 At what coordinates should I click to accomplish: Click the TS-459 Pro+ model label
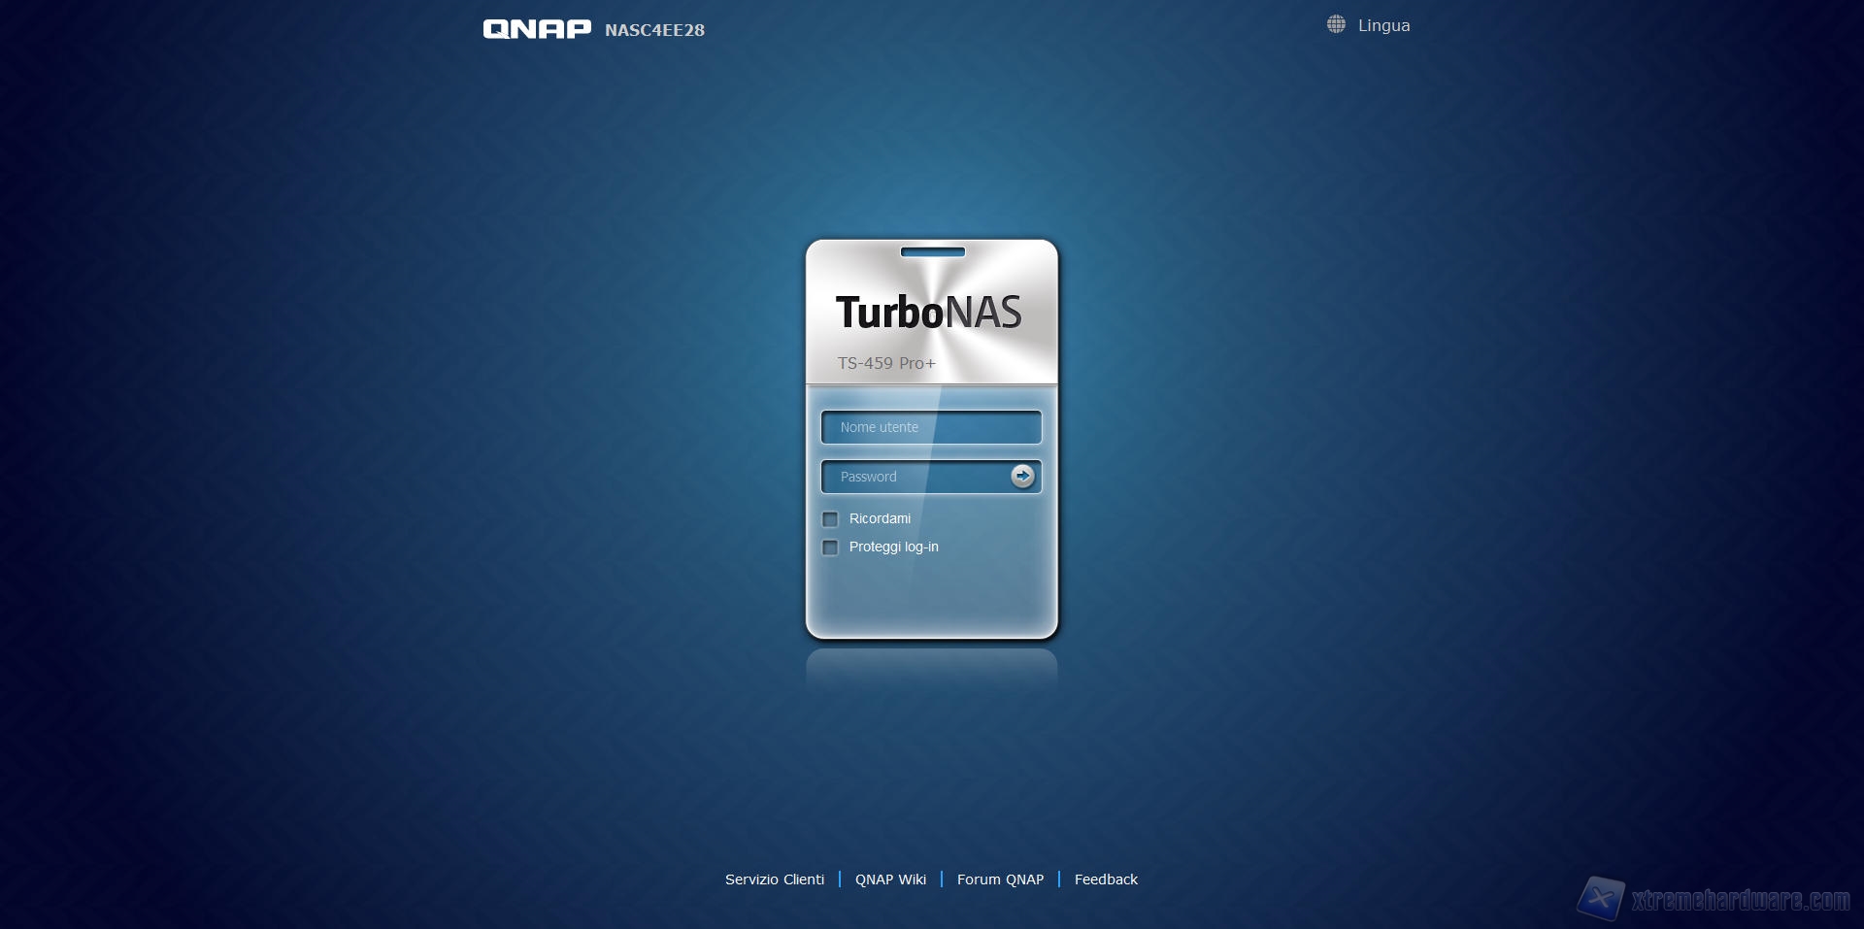(886, 363)
